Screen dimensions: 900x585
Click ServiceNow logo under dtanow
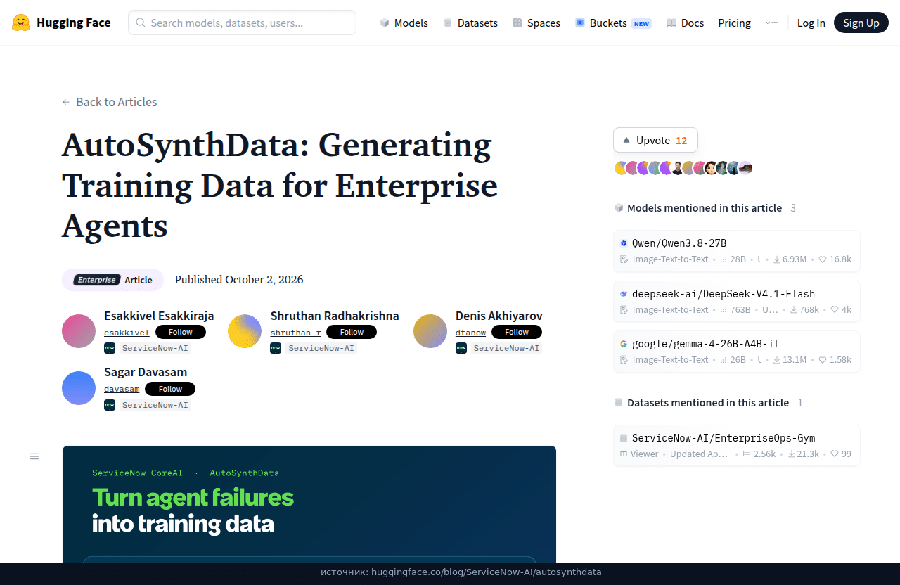pyautogui.click(x=461, y=348)
